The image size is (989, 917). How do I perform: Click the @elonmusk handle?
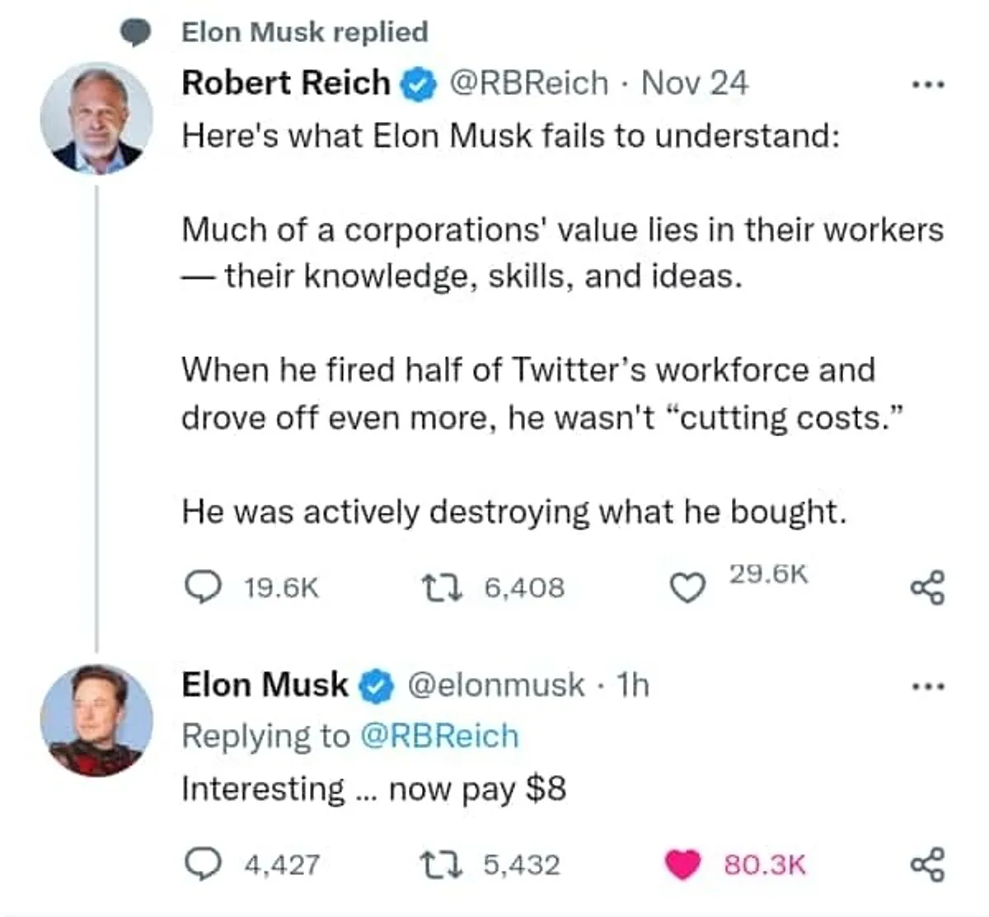tap(496, 684)
